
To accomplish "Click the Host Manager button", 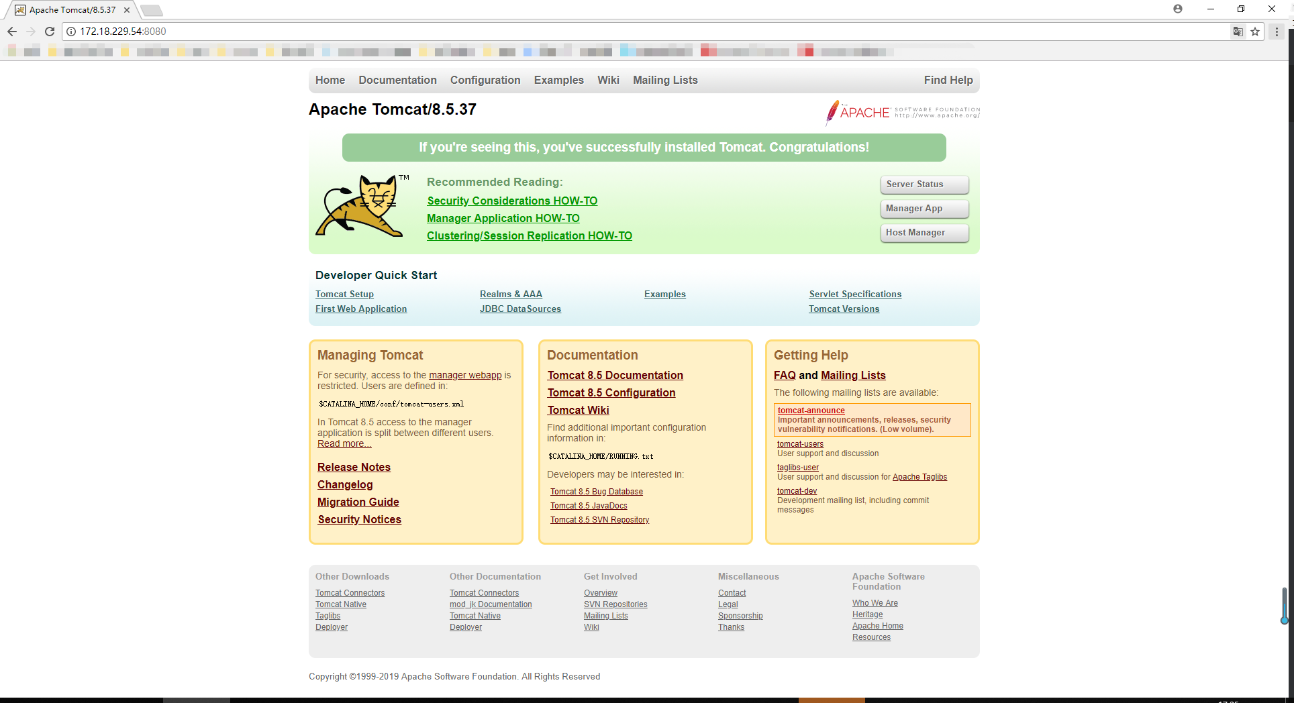I will (x=925, y=233).
